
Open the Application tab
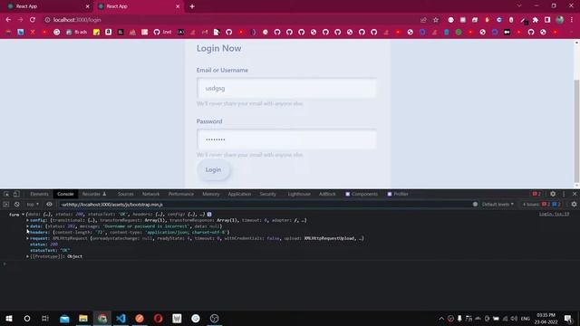[x=239, y=194]
